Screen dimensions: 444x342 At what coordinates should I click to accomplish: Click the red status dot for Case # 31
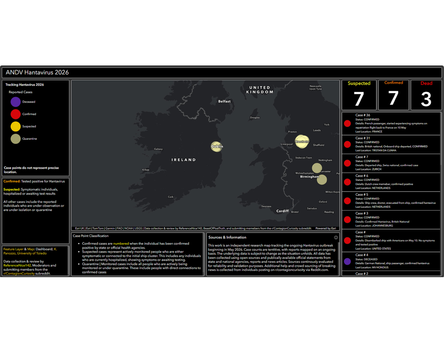[x=348, y=144]
